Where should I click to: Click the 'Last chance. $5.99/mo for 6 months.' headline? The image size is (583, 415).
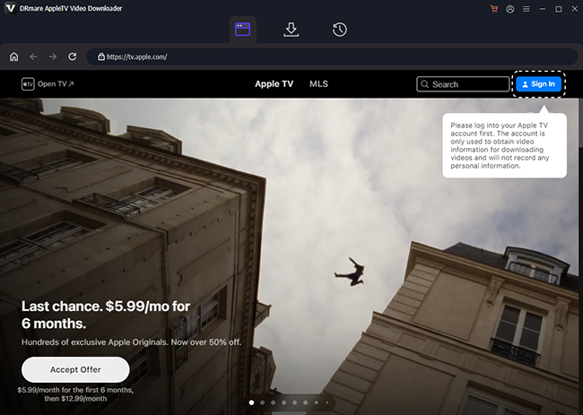(x=106, y=315)
